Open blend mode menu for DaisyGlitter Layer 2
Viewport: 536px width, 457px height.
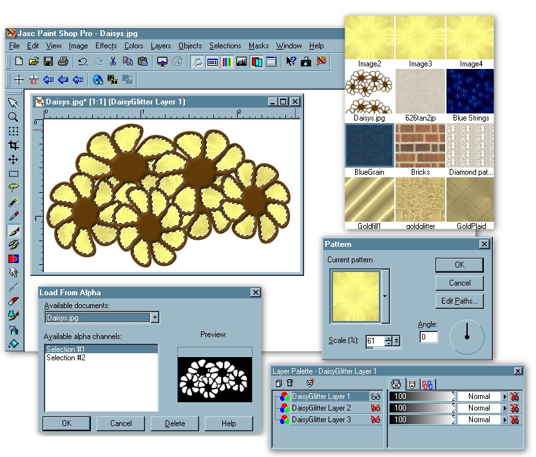[x=504, y=408]
